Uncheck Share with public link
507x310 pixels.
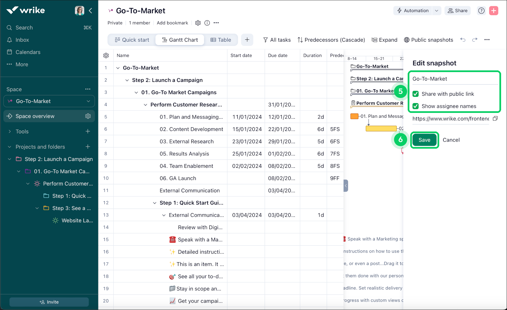416,94
